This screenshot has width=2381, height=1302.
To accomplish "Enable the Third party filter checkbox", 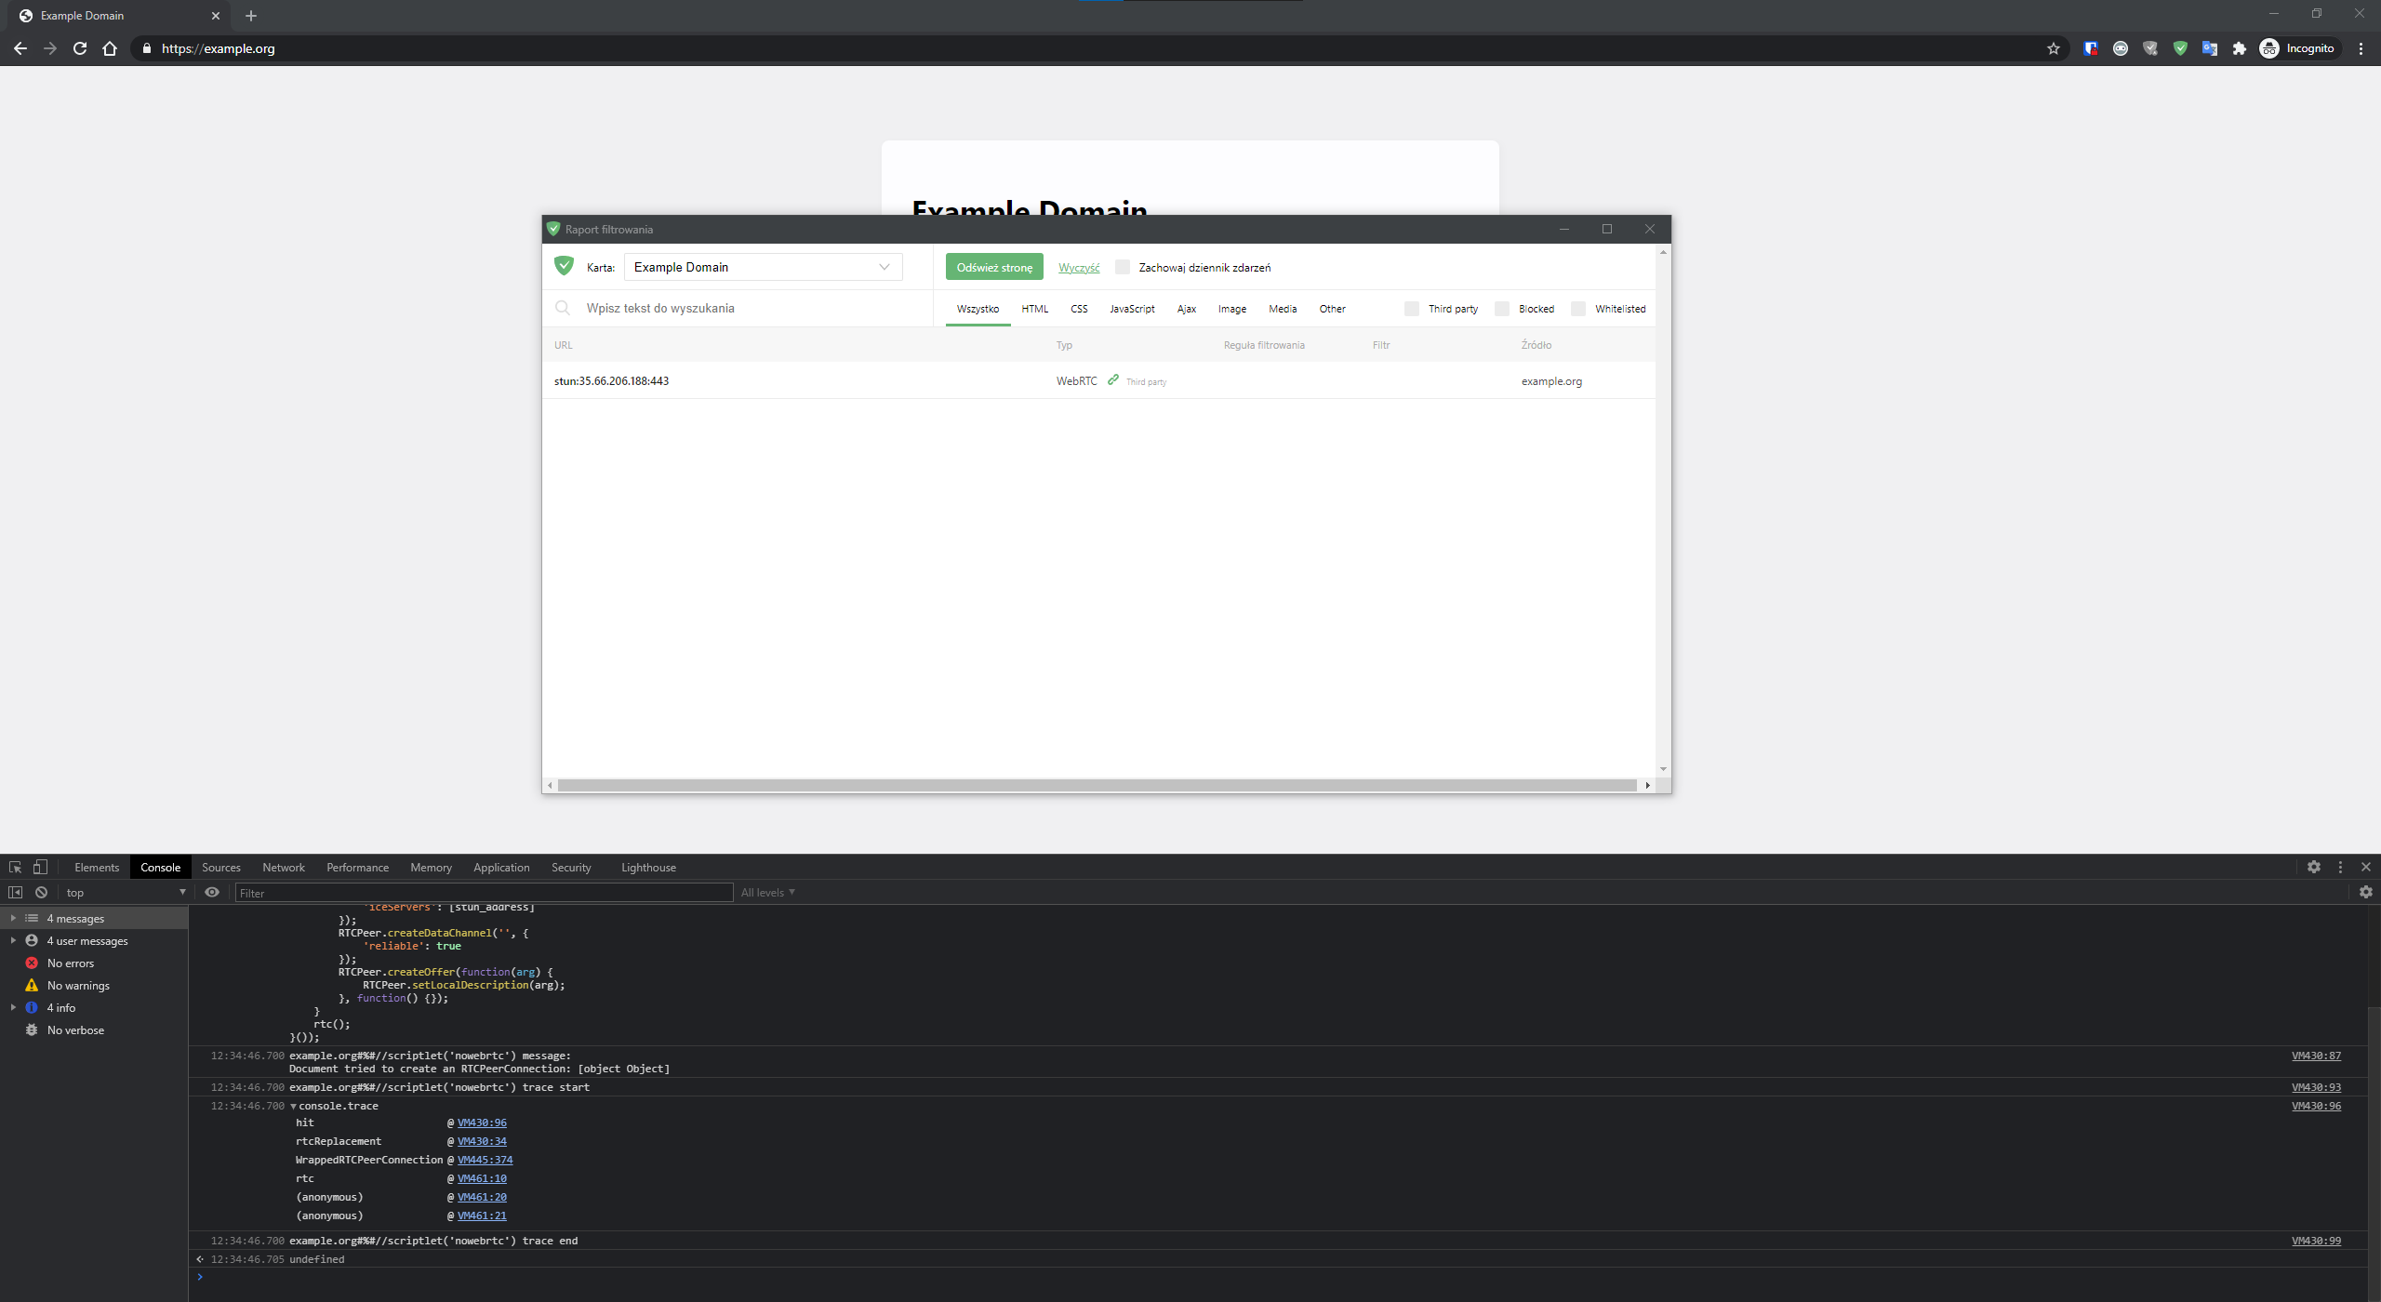I will click(1412, 309).
